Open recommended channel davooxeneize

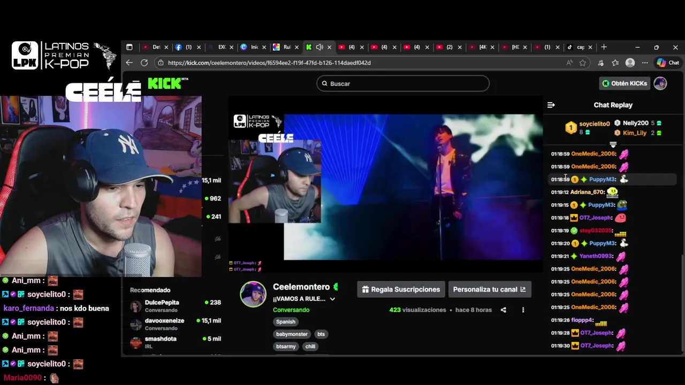176,324
